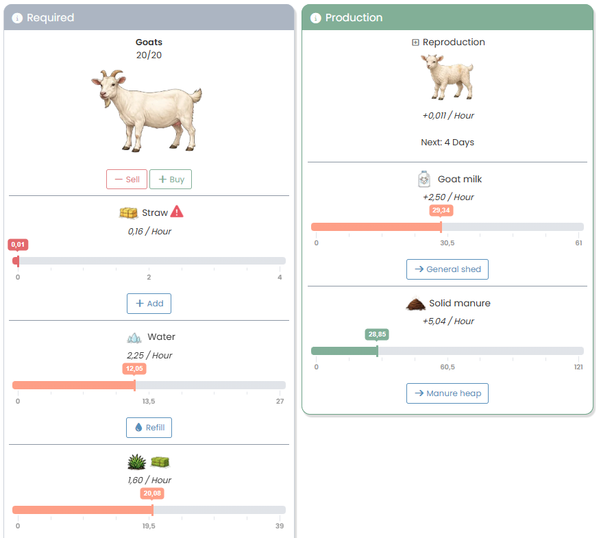Screen dimensions: 601x538
Task: Refill the goats' water
Action: (149, 427)
